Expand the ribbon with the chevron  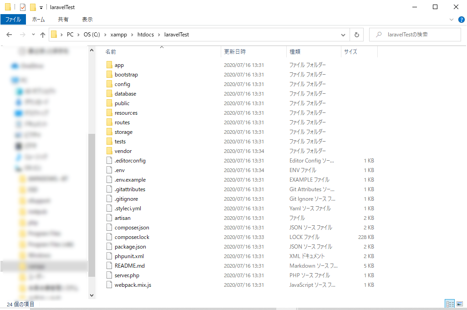(x=452, y=20)
